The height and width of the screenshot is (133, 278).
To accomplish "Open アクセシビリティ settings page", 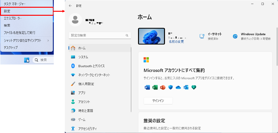I will coord(100,128).
